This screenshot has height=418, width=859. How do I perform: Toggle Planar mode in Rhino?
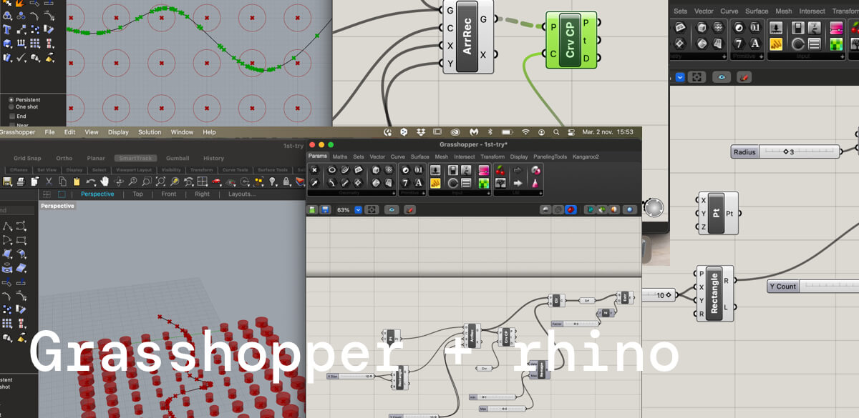coord(96,159)
